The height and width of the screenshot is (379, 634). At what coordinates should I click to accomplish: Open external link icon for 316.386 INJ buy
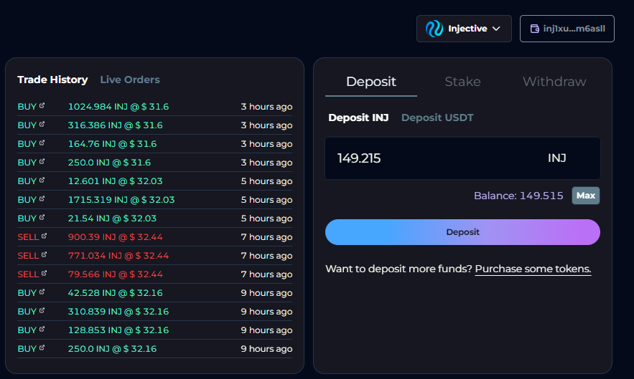point(42,124)
